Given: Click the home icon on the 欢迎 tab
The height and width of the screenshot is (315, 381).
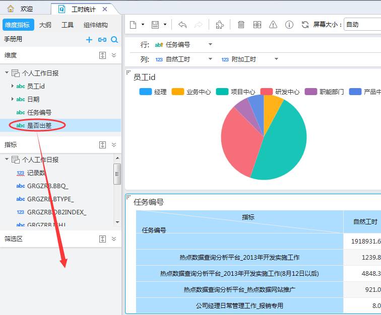Looking at the screenshot, I should [11, 9].
